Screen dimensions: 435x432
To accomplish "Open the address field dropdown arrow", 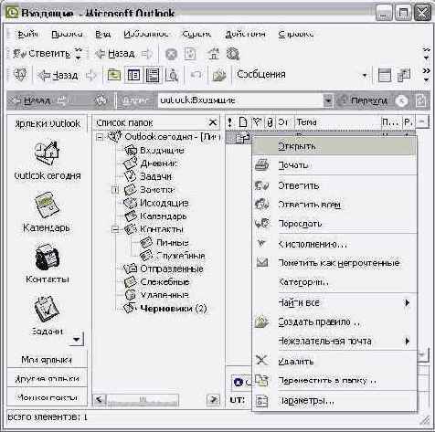I will tap(328, 100).
